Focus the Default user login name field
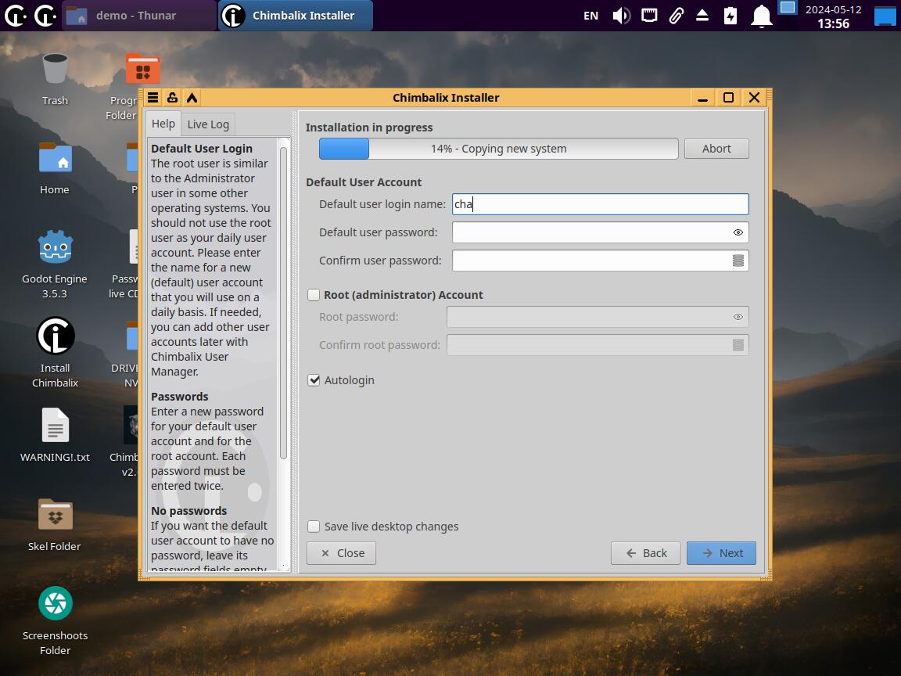Image resolution: width=901 pixels, height=676 pixels. point(600,205)
